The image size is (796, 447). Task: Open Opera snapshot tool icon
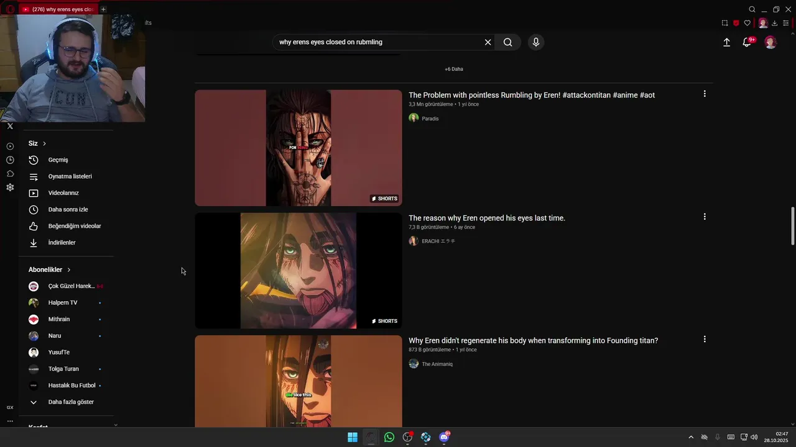pyautogui.click(x=724, y=23)
